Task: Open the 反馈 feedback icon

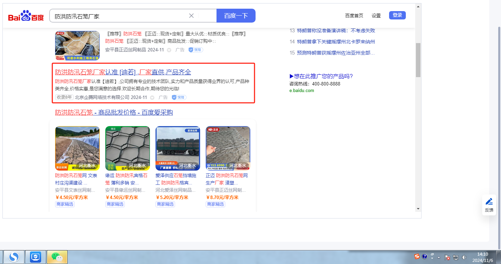Action: [x=489, y=205]
